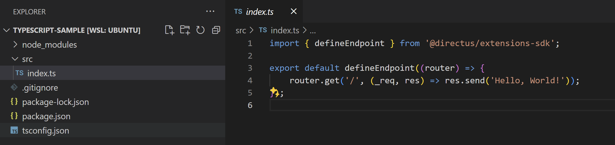Click the New File icon in Explorer

coord(170,30)
